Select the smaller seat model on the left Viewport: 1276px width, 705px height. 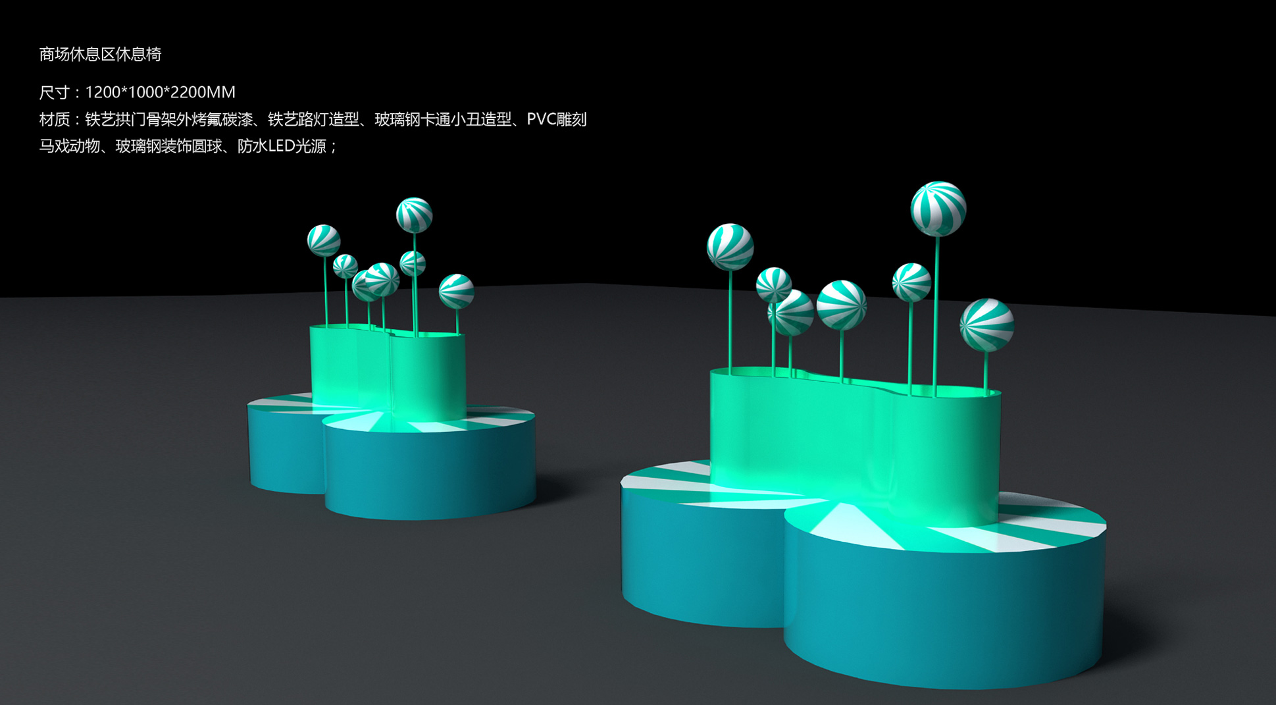392,359
